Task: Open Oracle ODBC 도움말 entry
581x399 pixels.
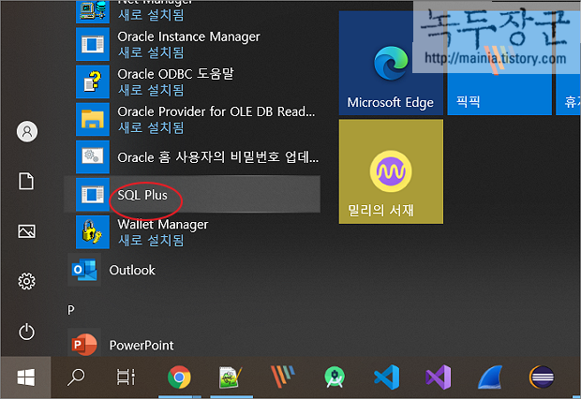Action: 192,81
